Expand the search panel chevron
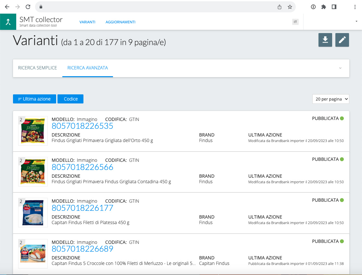This screenshot has width=362, height=275. [x=340, y=68]
